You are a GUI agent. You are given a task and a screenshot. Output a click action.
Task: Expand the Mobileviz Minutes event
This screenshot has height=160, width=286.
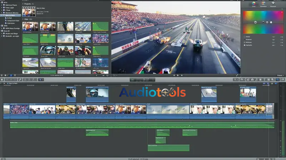[x=2, y=13]
